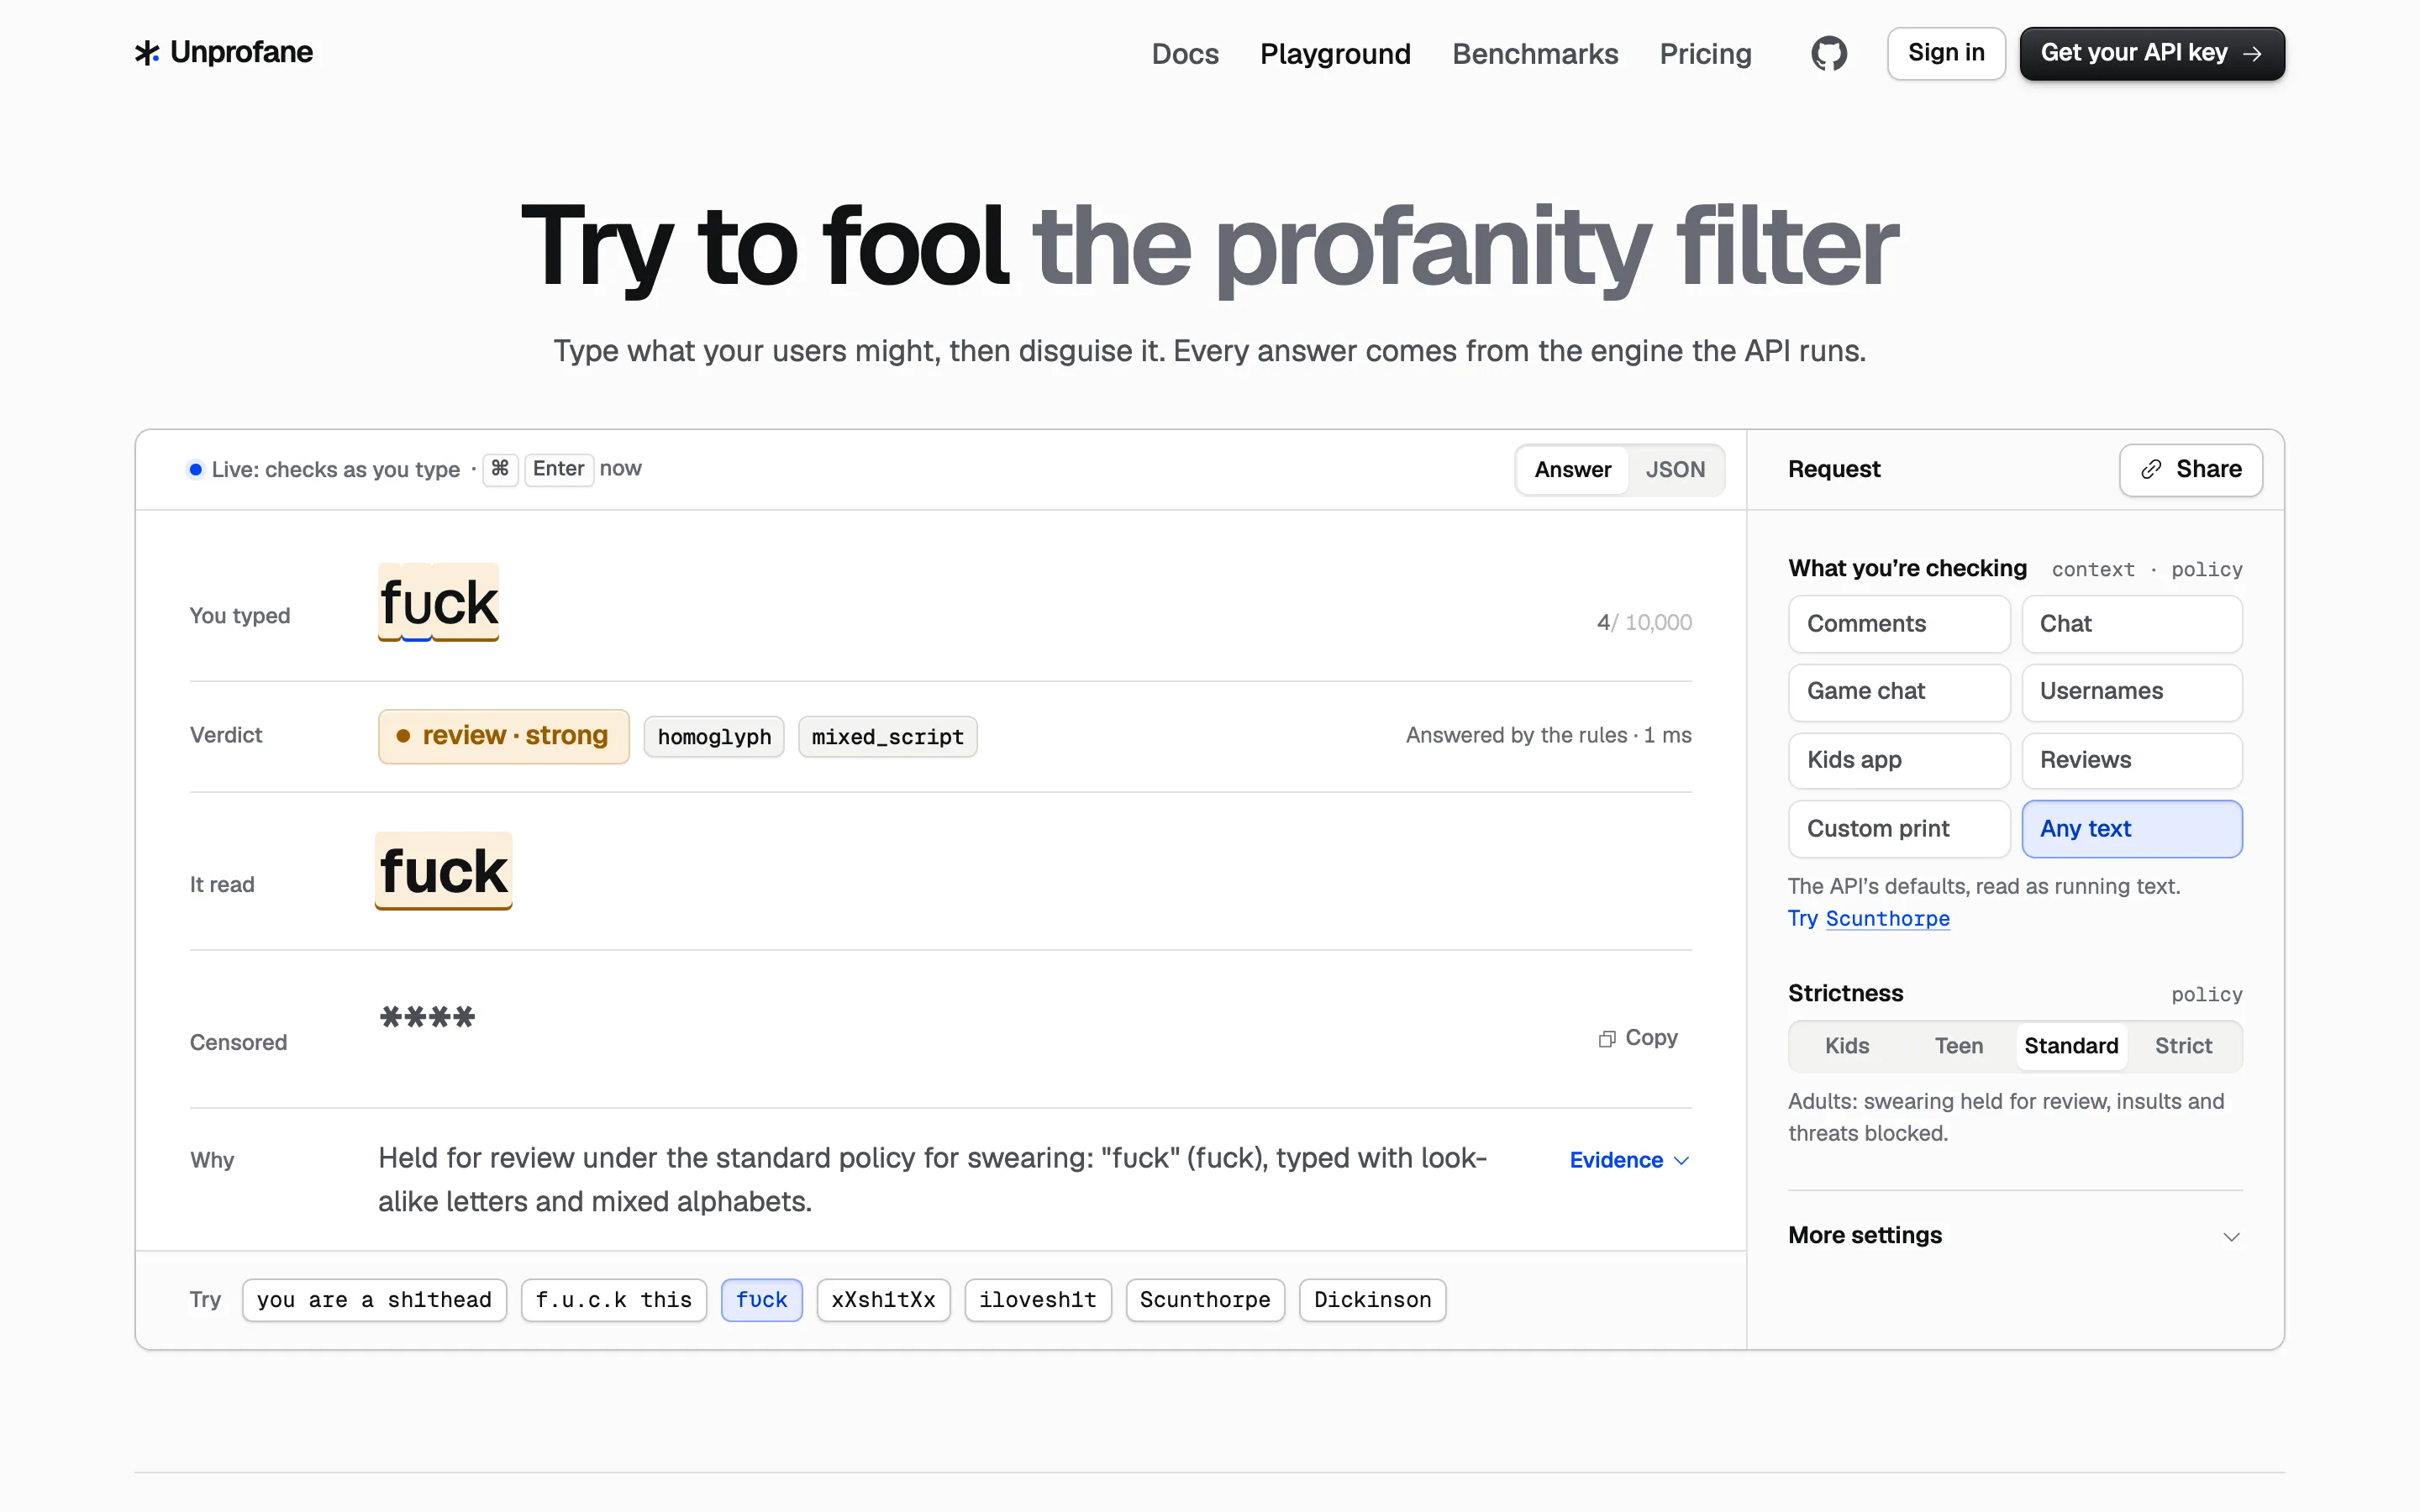
Task: Select the Any text context
Action: pyautogui.click(x=2131, y=829)
